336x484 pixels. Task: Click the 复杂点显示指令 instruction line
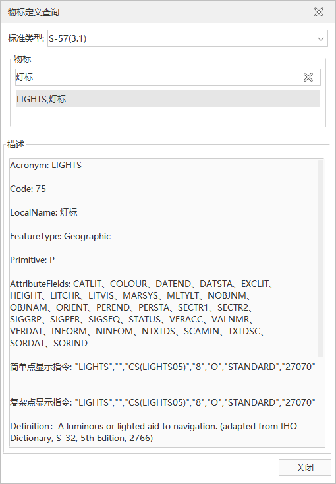[x=163, y=402]
